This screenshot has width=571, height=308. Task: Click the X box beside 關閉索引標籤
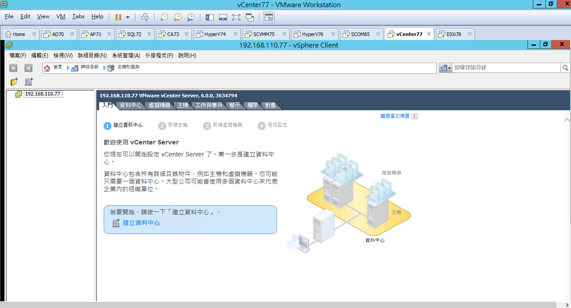point(415,116)
